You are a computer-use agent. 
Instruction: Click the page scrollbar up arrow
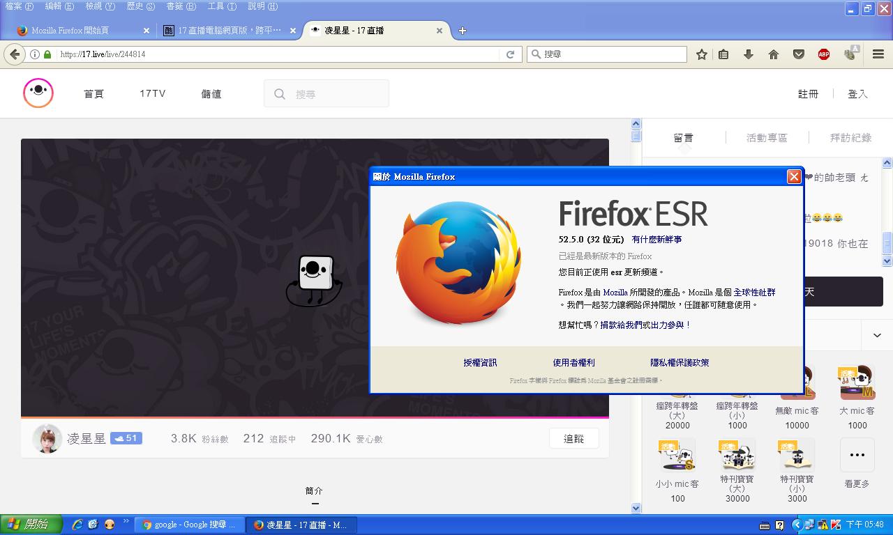(636, 124)
